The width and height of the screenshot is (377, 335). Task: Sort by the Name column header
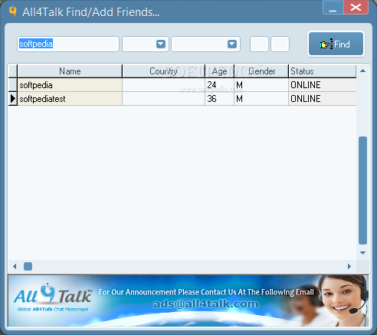[70, 71]
